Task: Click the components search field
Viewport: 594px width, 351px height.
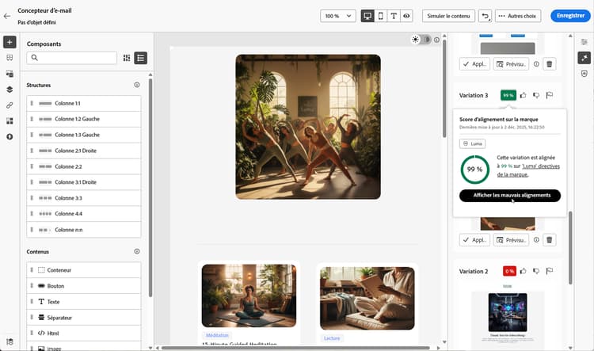Action: tap(72, 58)
